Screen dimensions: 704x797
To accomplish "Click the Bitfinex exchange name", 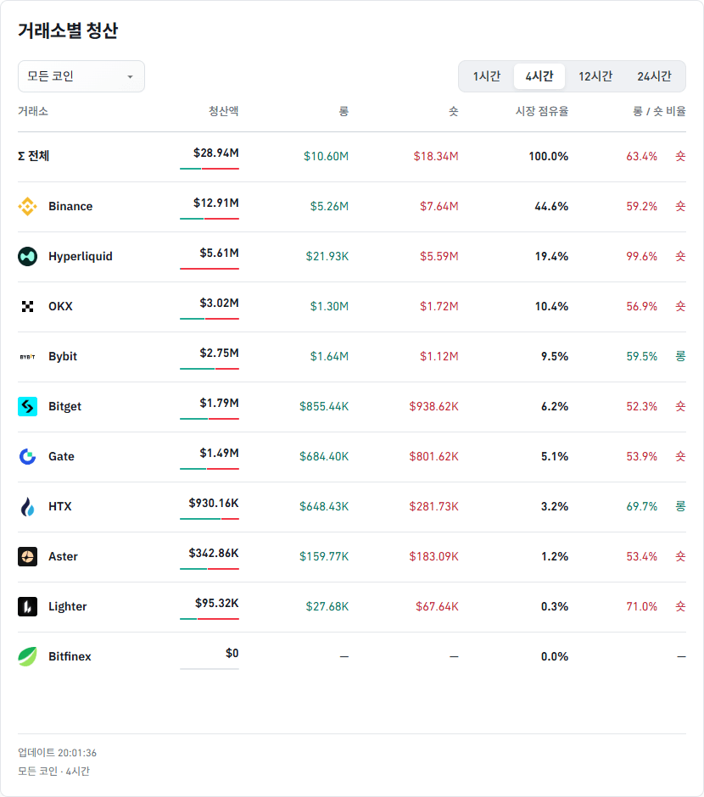I will 70,657.
